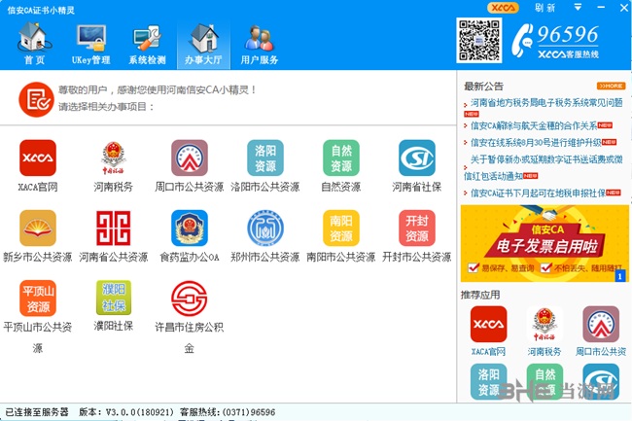
Task: Click the 96596 hotline graphic
Action: [555, 41]
